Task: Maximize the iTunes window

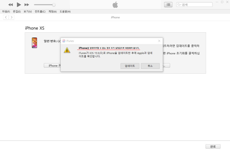Action: click(x=222, y=2)
